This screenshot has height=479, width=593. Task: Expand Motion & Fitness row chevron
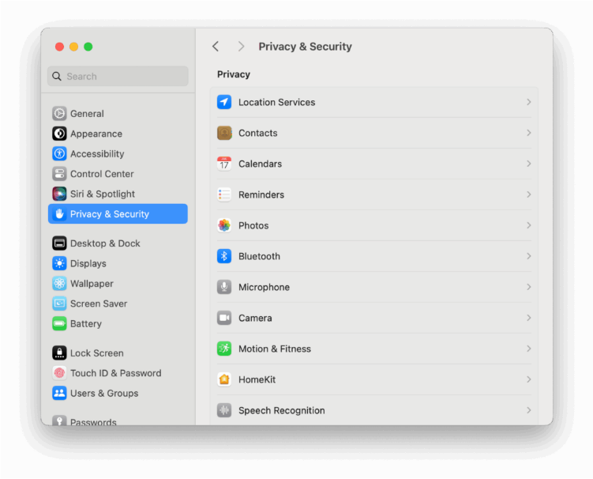coord(529,349)
